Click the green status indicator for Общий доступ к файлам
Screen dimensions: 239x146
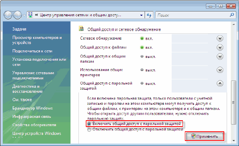click(142, 48)
